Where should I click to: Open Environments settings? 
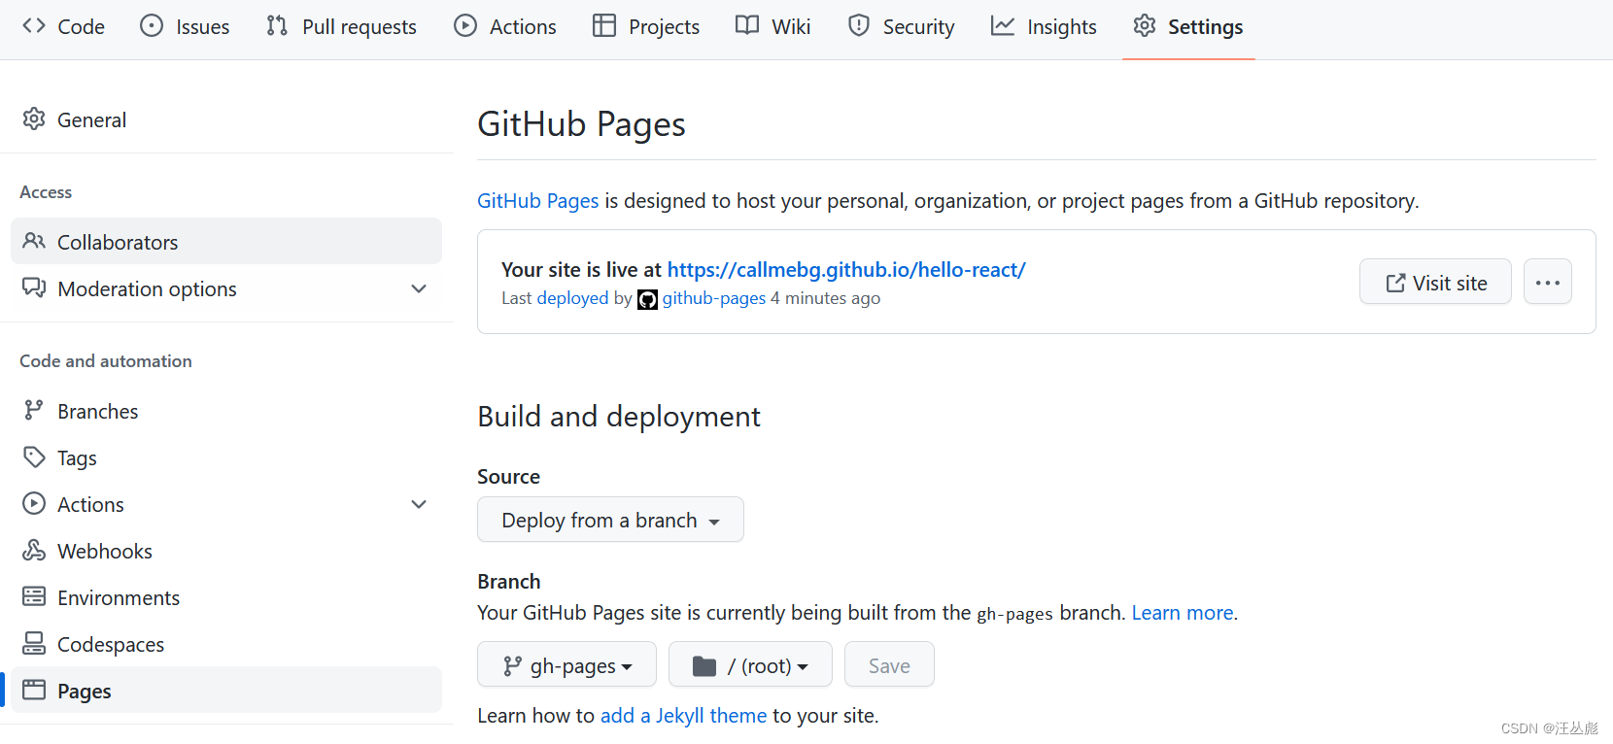pyautogui.click(x=226, y=597)
